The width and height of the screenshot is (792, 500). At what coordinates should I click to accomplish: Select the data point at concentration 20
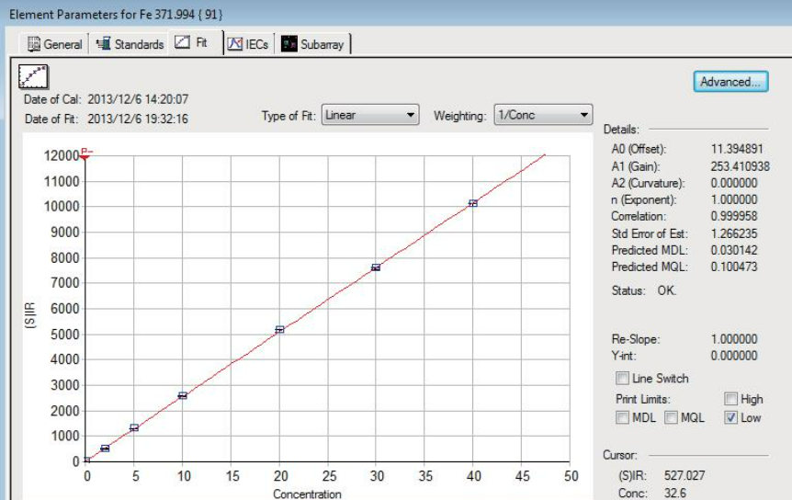280,329
